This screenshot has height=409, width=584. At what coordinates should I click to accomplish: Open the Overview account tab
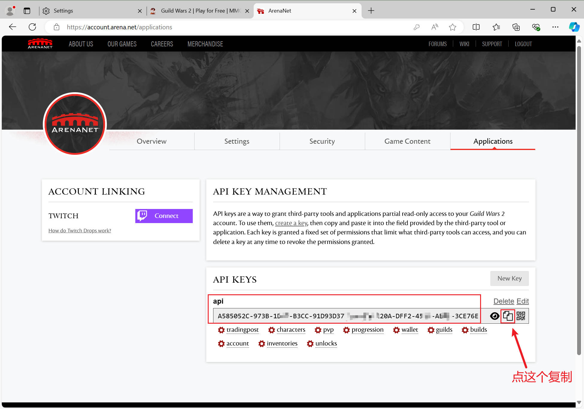151,141
